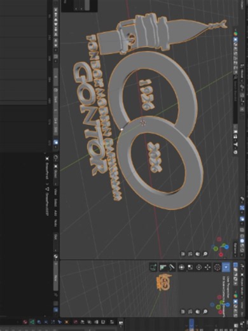Toggle blue button in timeline header
248x331 pixels.
pos(56,142)
